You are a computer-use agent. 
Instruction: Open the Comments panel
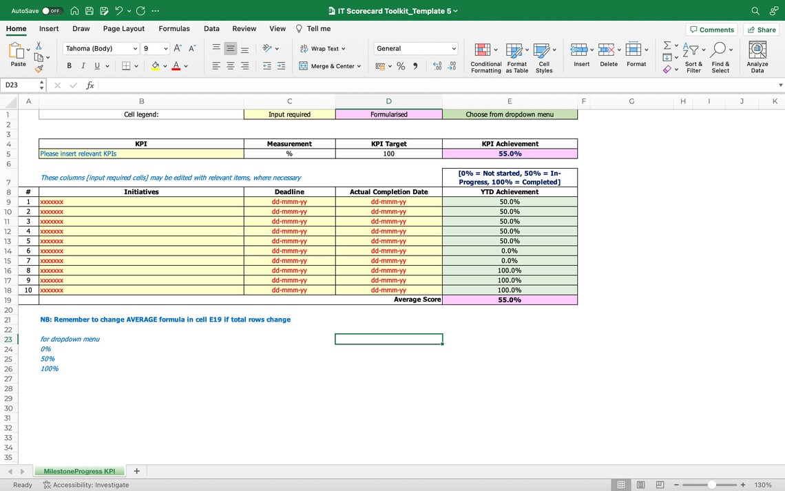[712, 29]
